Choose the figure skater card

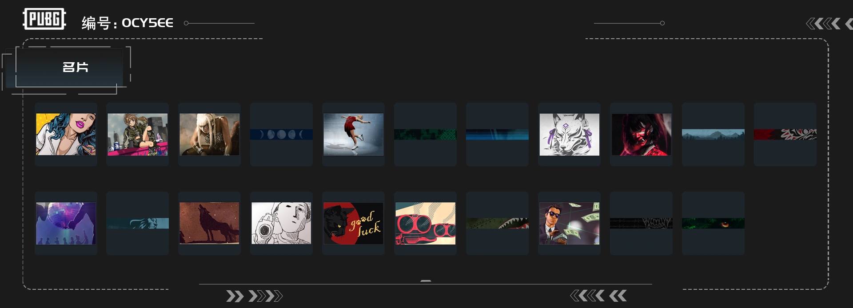[x=354, y=134]
